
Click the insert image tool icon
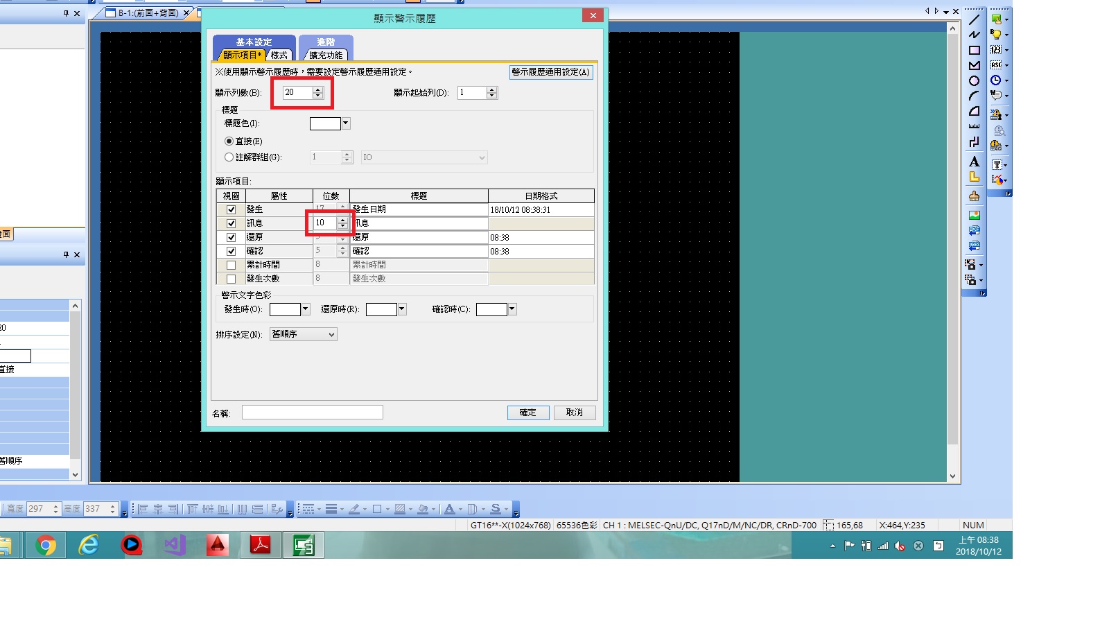[x=974, y=215]
